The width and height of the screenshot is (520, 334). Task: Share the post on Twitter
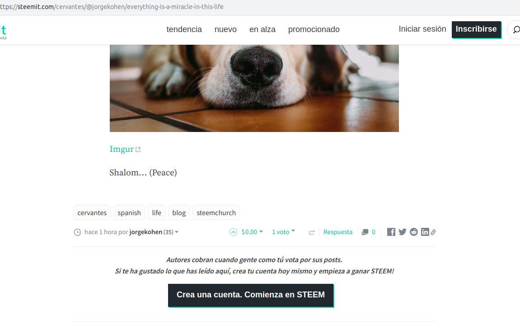coord(402,232)
